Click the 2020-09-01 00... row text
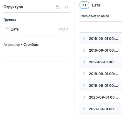Viewport: 122px width, 115px height. click(x=103, y=97)
